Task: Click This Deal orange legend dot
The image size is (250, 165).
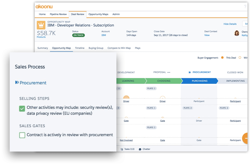Action: (x=222, y=58)
